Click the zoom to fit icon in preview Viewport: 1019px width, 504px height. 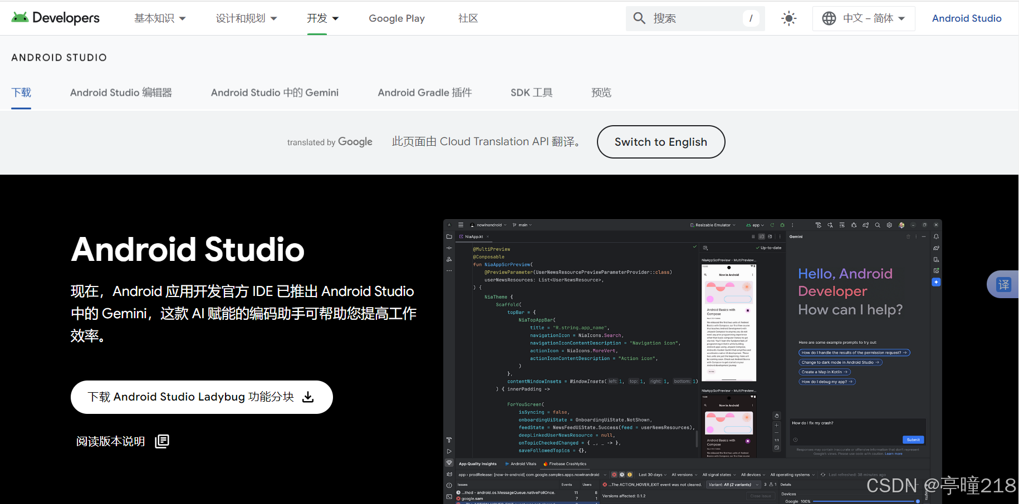coord(777,447)
